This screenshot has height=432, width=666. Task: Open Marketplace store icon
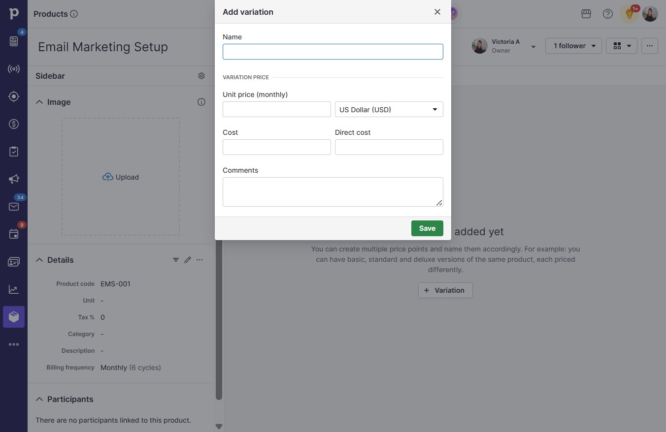click(586, 14)
